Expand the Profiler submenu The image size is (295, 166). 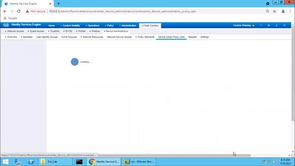[x=81, y=31]
